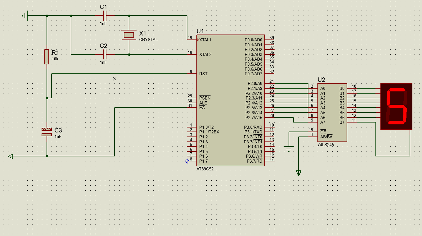Click the B0 pin label on U2
The height and width of the screenshot is (236, 422).
coord(342,88)
